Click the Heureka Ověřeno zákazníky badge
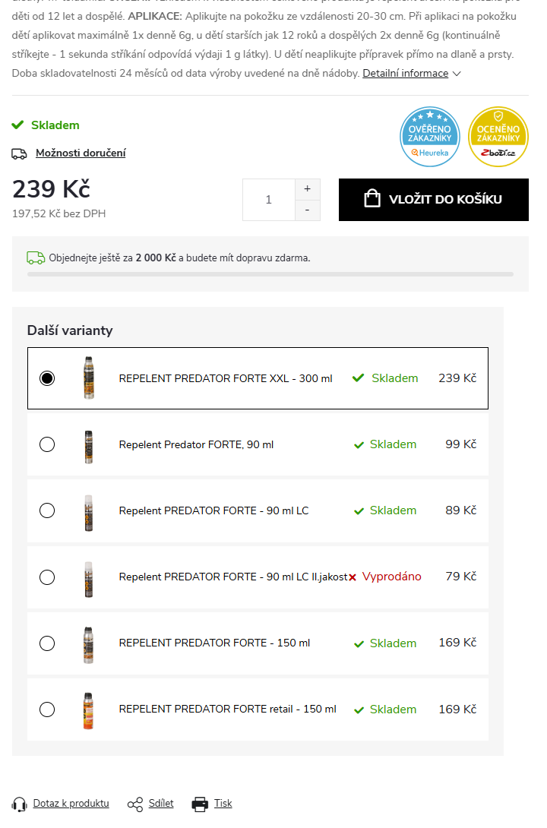547x828 pixels. coord(430,137)
